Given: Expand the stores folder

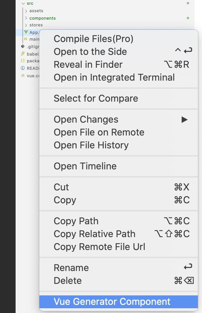Looking at the screenshot, I should pos(26,25).
